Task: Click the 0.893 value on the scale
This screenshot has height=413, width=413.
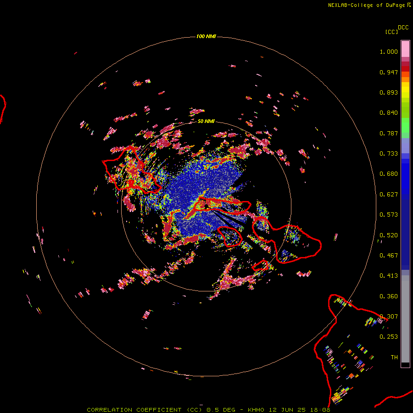Action: pos(389,92)
